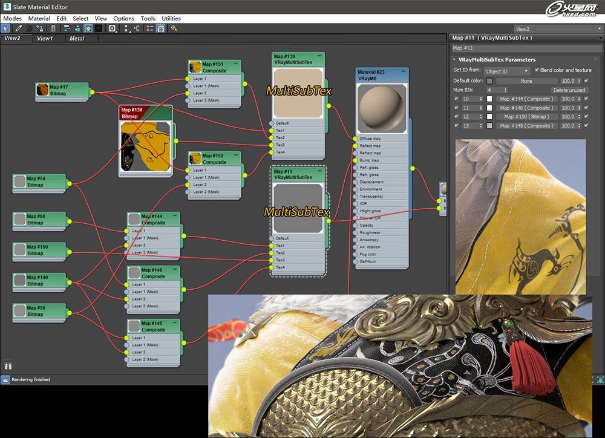Screen dimensions: 605x438
Task: Toggle the Material/Map Browser icon
Action: pyautogui.click(x=149, y=28)
